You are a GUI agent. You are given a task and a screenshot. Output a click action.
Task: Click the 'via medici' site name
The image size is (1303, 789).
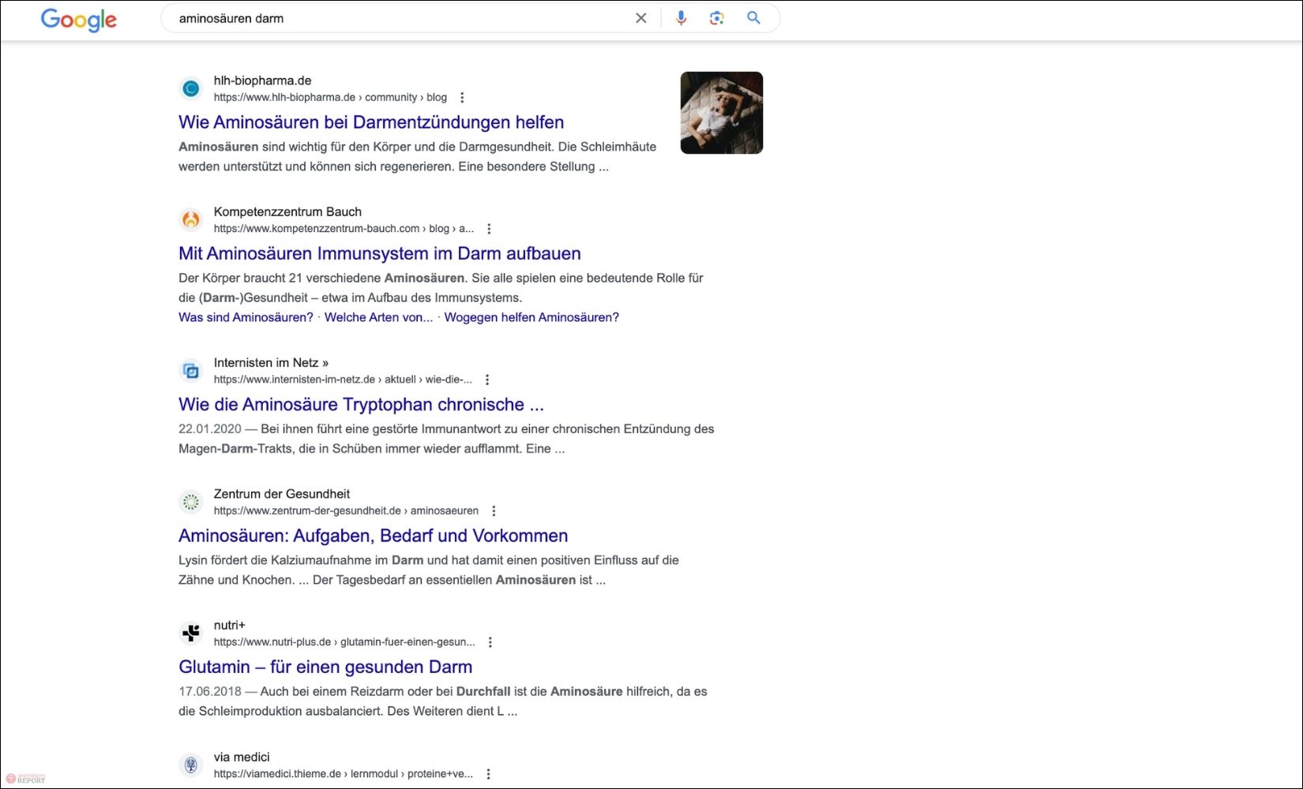click(x=242, y=757)
